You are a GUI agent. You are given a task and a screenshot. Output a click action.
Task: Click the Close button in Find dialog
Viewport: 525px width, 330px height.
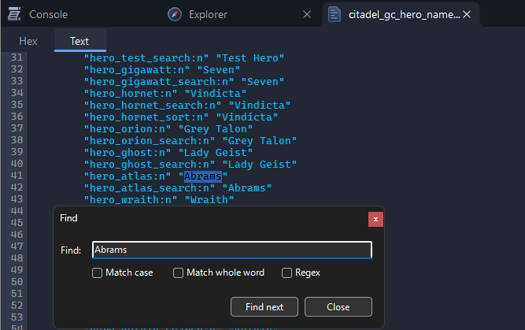click(338, 307)
